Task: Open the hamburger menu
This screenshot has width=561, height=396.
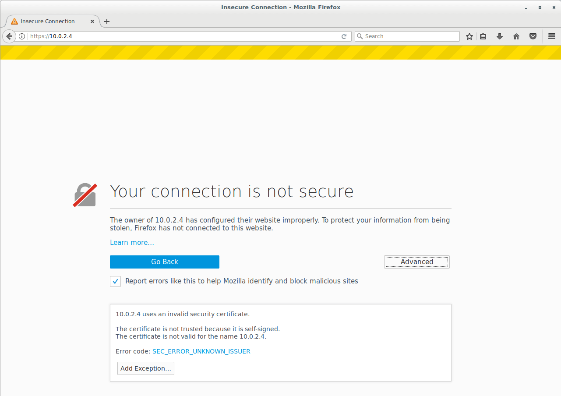Action: click(x=552, y=36)
